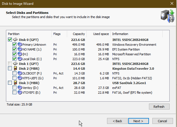Click the Ventoy (D:) partition icon
Viewport: 177px width, 127px height.
tap(20, 88)
